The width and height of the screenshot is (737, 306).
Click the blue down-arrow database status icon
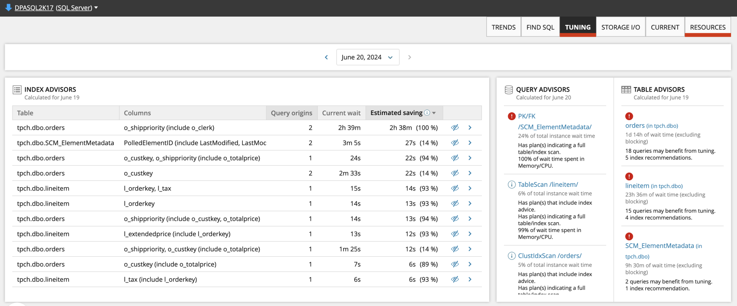point(8,7)
